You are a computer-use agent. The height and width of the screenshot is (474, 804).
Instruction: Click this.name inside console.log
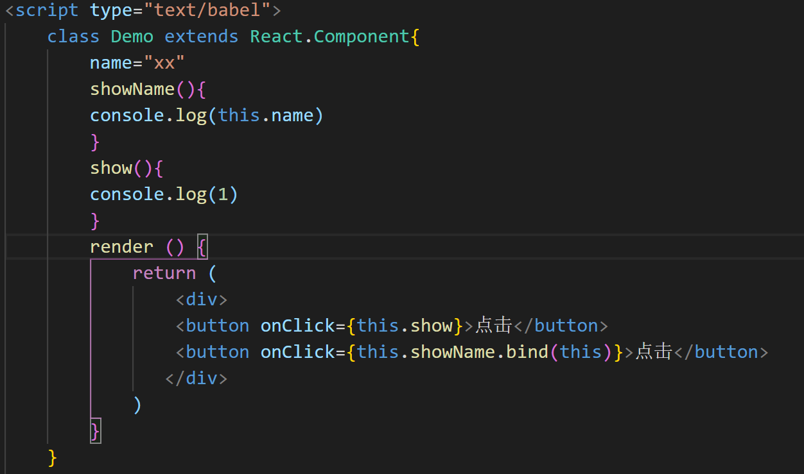pos(265,115)
